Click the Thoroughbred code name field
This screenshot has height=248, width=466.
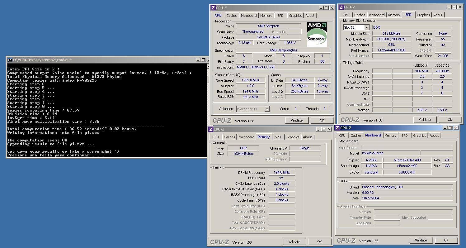tap(253, 31)
